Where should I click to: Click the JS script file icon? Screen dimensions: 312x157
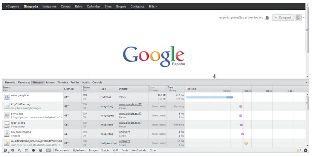6,143
